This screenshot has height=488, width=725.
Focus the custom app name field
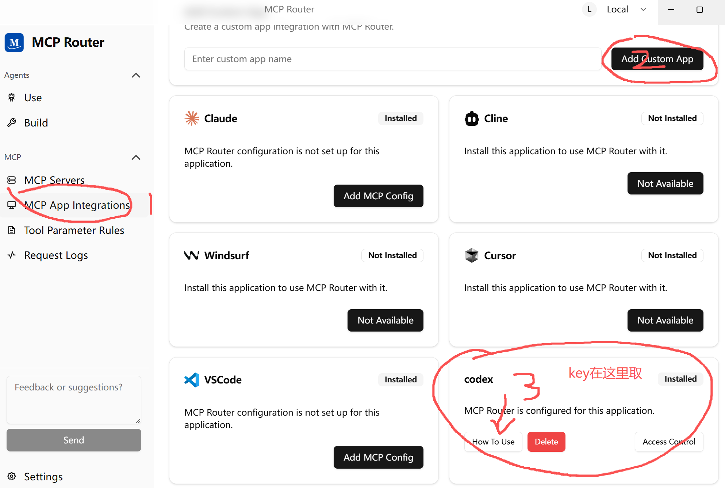[392, 59]
